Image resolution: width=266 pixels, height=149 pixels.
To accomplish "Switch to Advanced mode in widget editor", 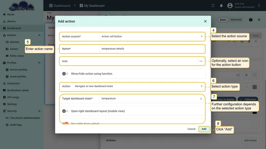I will coord(236,20).
